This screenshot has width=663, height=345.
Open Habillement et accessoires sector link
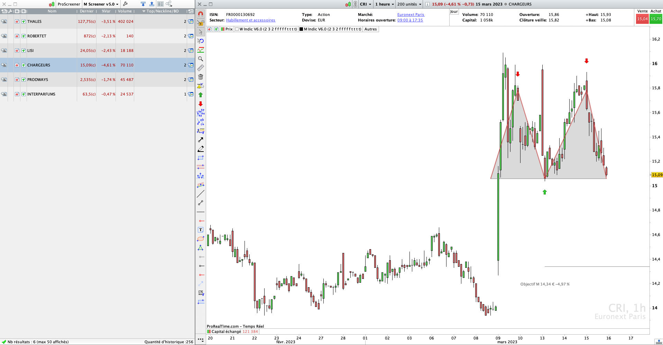tap(251, 20)
